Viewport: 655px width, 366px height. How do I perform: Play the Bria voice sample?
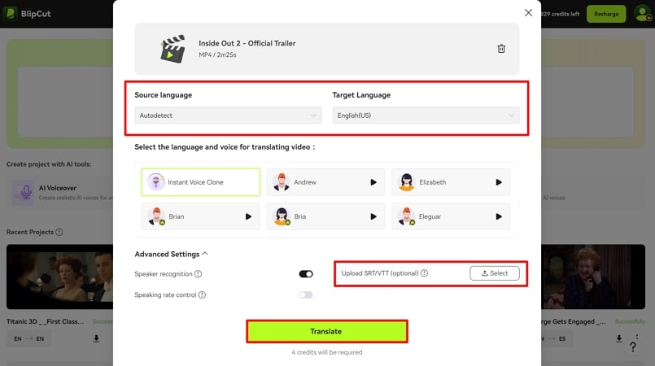(373, 216)
